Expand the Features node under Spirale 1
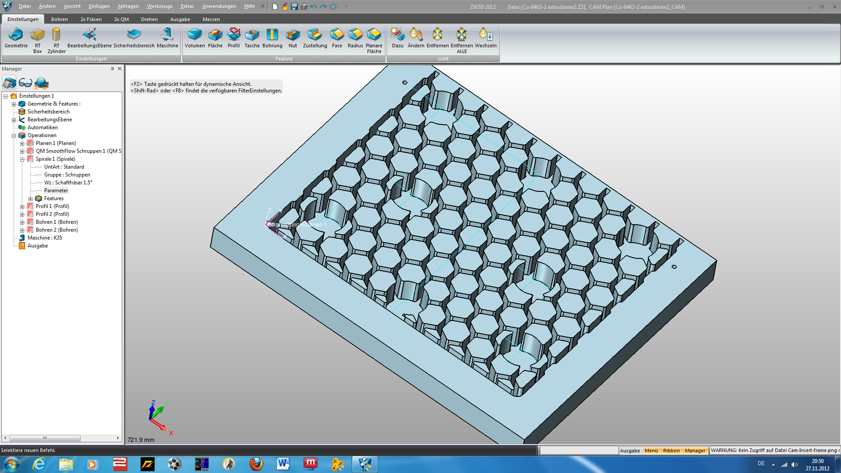841x473 pixels. pyautogui.click(x=30, y=199)
